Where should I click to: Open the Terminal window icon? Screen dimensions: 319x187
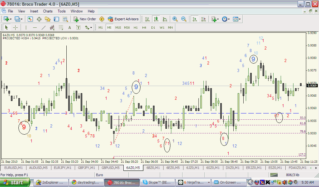coord(56,19)
